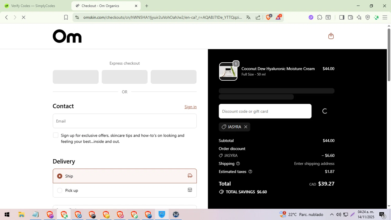This screenshot has width=391, height=220.
Task: Go forward in browser history
Action: 15,17
